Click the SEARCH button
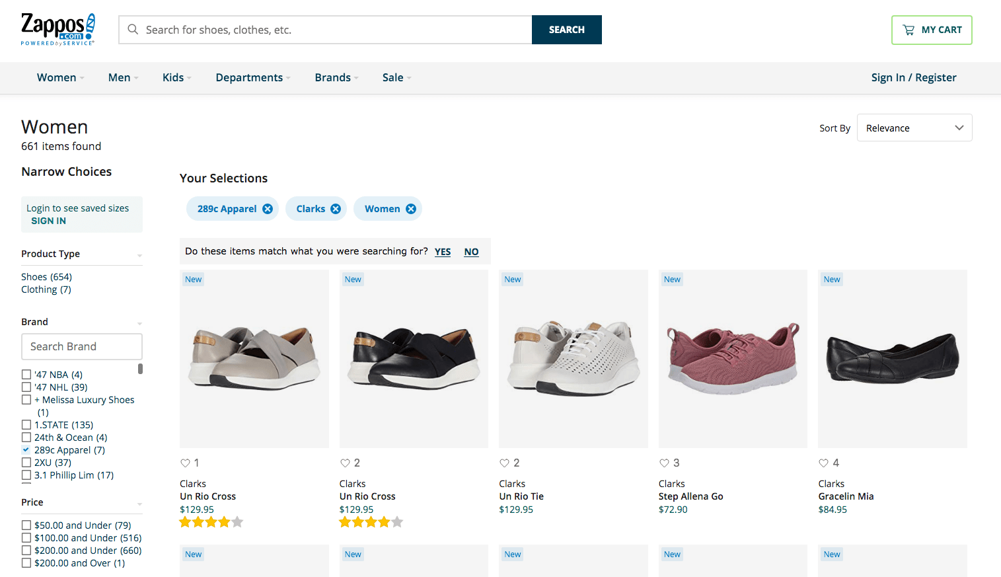 (566, 29)
